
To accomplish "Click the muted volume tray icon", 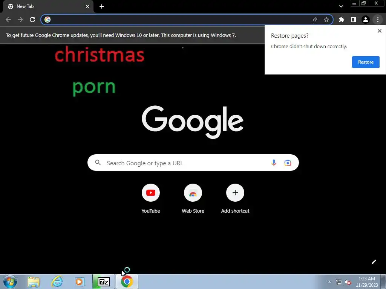I will pos(348,282).
